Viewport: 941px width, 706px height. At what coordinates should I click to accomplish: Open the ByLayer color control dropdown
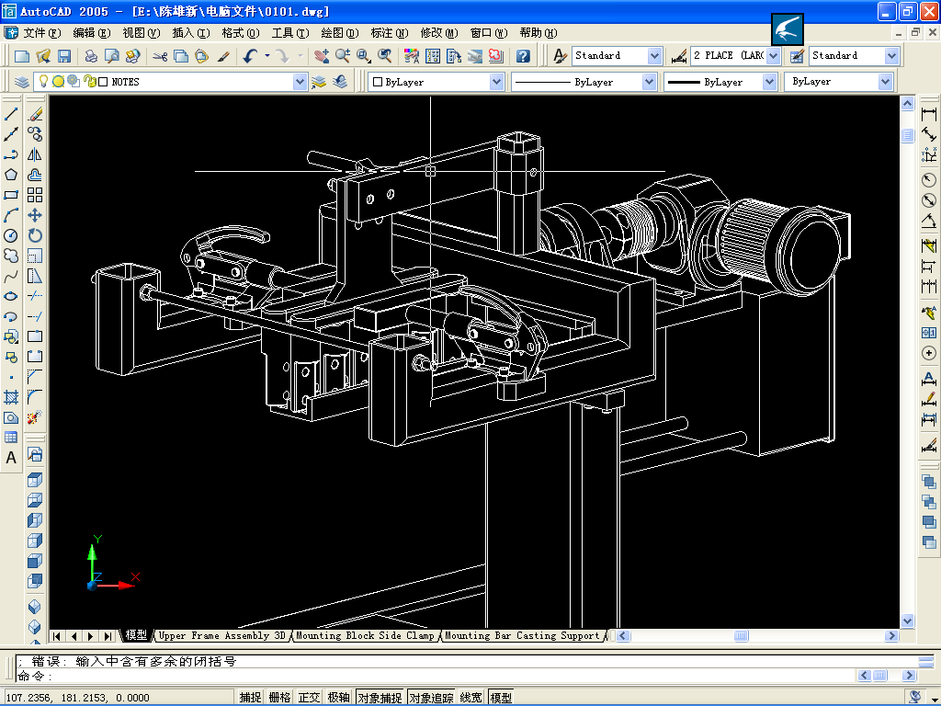pos(496,82)
